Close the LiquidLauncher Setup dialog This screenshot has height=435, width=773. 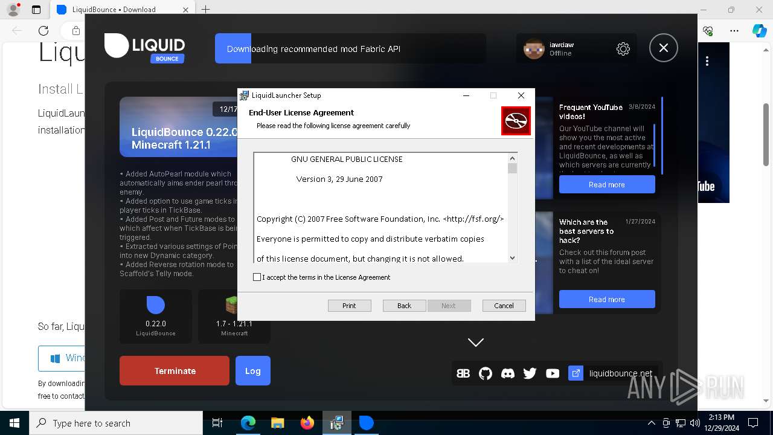point(521,95)
